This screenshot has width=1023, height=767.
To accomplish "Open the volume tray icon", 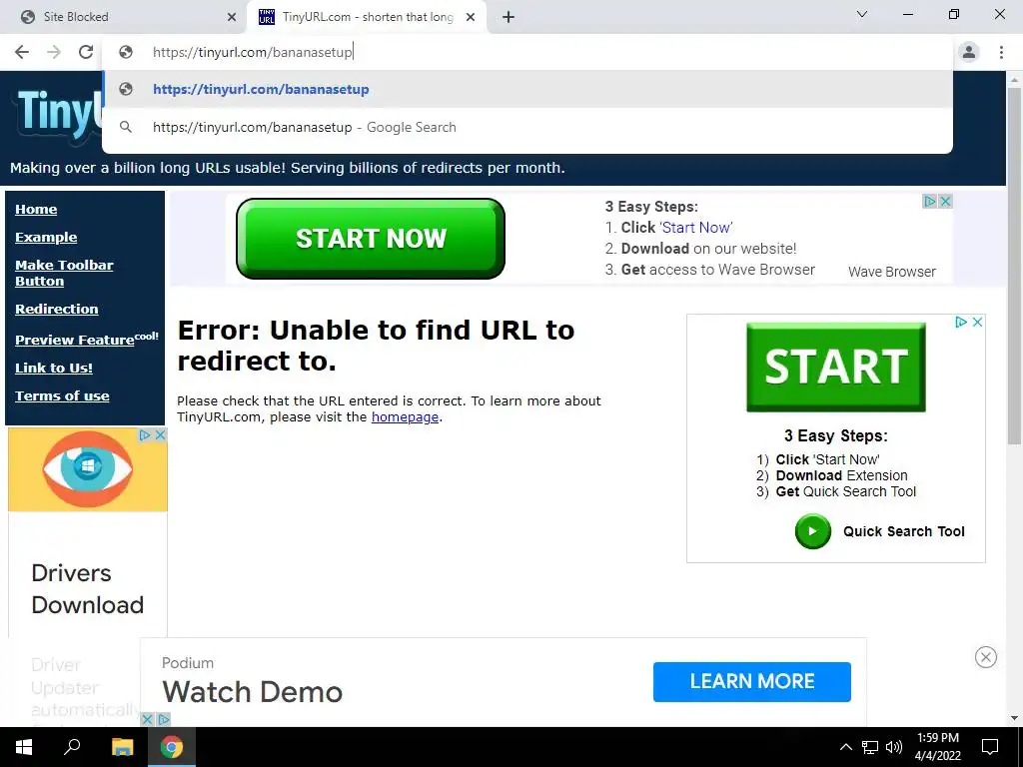I will (x=894, y=747).
